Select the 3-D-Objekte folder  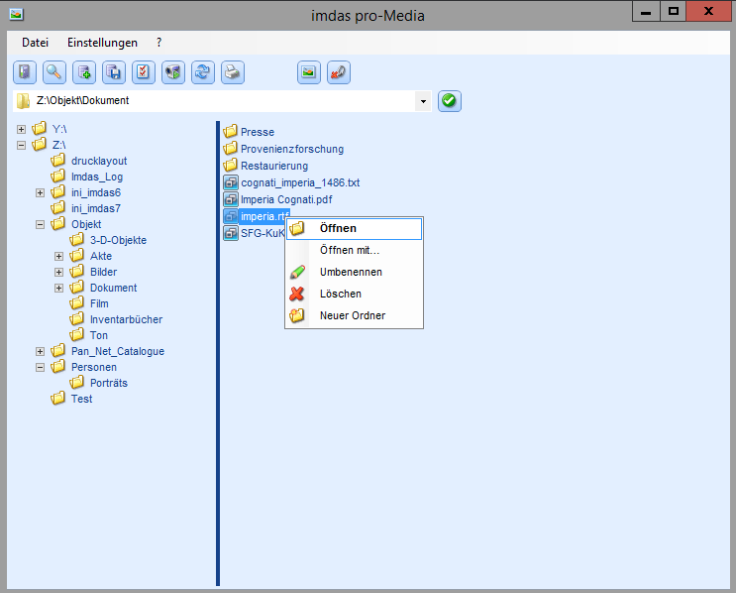[x=118, y=240]
